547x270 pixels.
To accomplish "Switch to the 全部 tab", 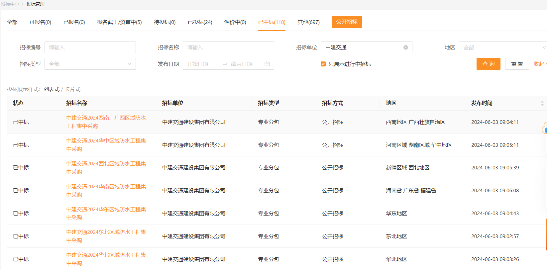I will click(x=12, y=22).
